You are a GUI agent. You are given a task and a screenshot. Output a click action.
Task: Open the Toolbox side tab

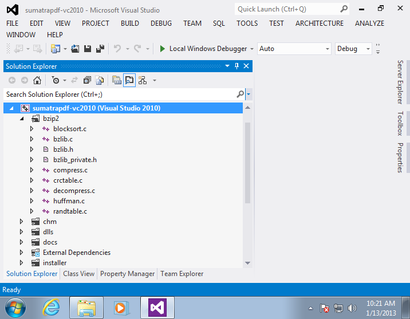(400, 123)
